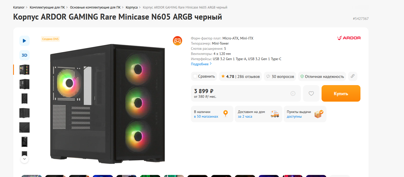Tick the Сравнить checkbox
The image size is (404, 177).
[195, 76]
